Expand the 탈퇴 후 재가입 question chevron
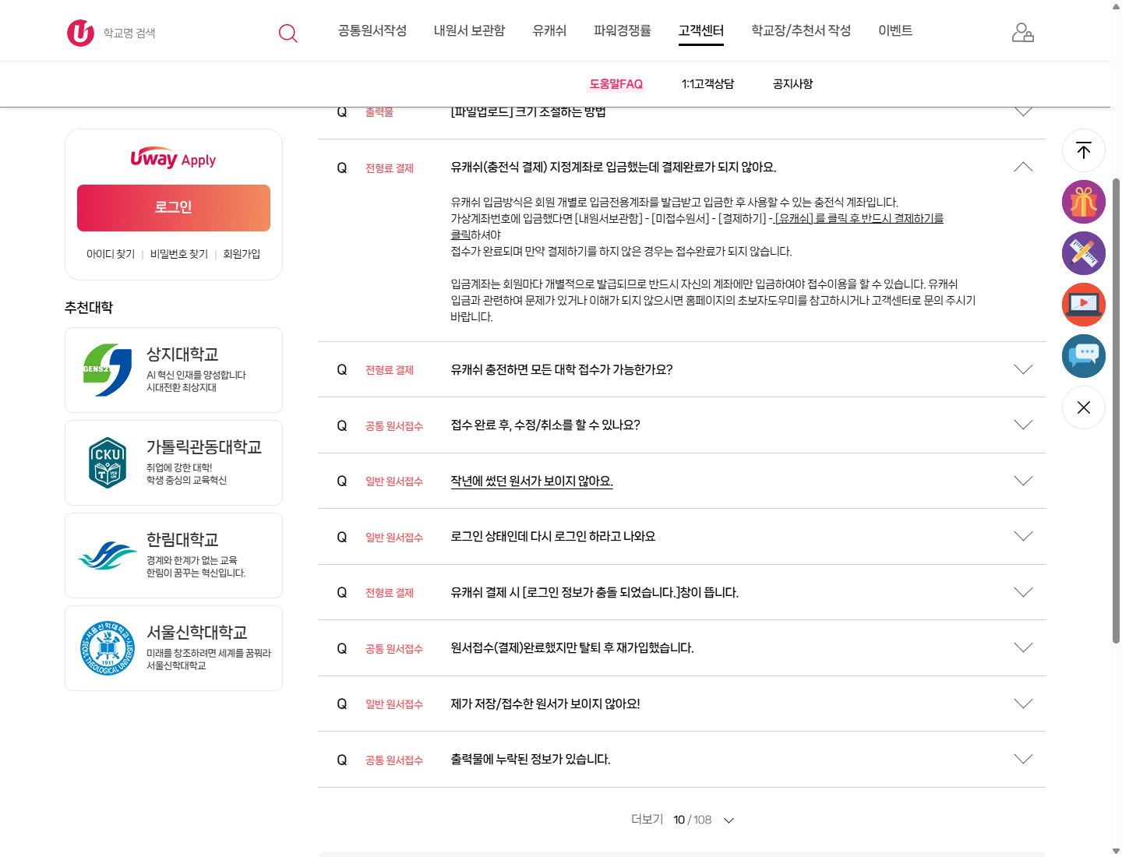 [x=1024, y=647]
